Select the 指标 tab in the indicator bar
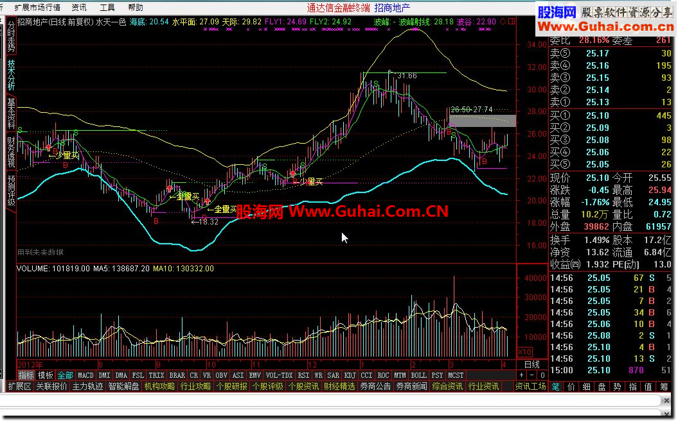 coord(26,375)
